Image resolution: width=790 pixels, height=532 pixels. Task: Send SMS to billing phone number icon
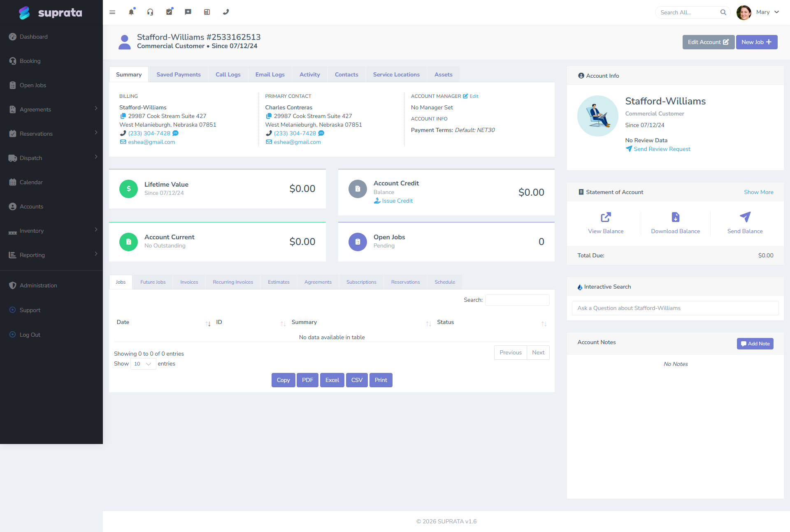(x=176, y=133)
